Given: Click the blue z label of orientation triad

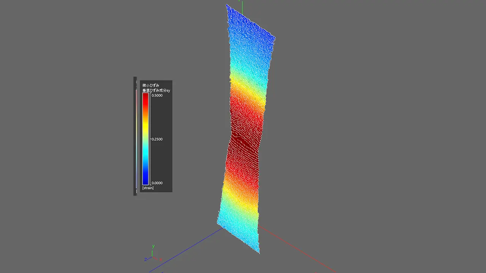Looking at the screenshot, I should [x=145, y=260].
